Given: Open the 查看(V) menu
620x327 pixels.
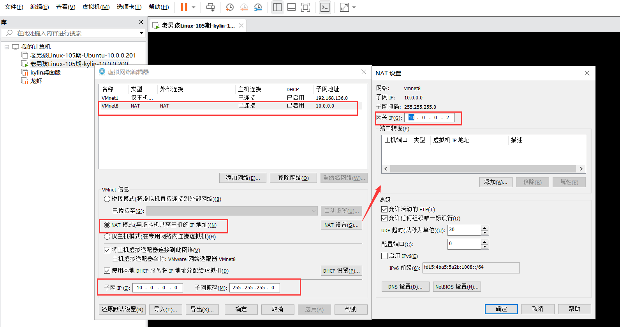Looking at the screenshot, I should (66, 7).
